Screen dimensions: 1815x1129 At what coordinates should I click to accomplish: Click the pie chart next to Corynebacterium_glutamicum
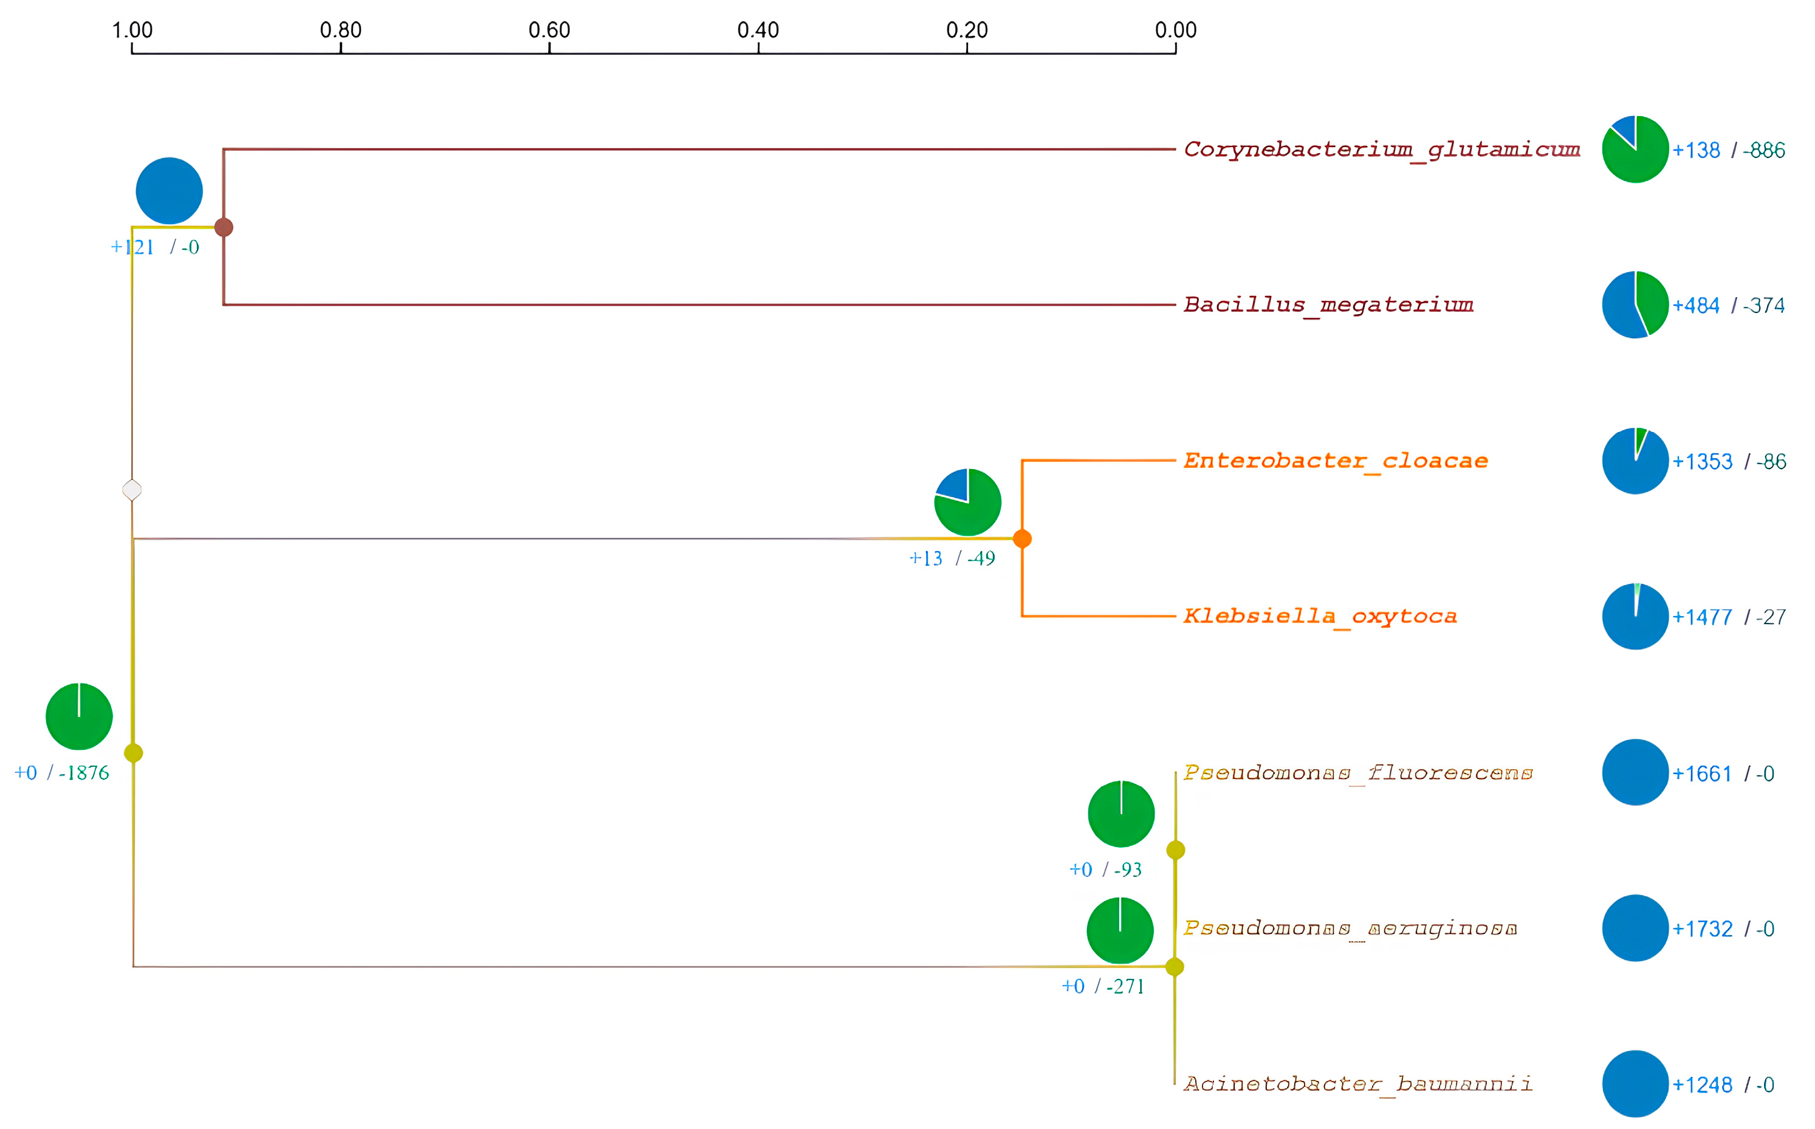click(x=1635, y=149)
